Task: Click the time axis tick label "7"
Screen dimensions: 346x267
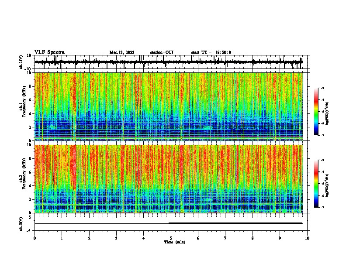Action: click(225, 238)
